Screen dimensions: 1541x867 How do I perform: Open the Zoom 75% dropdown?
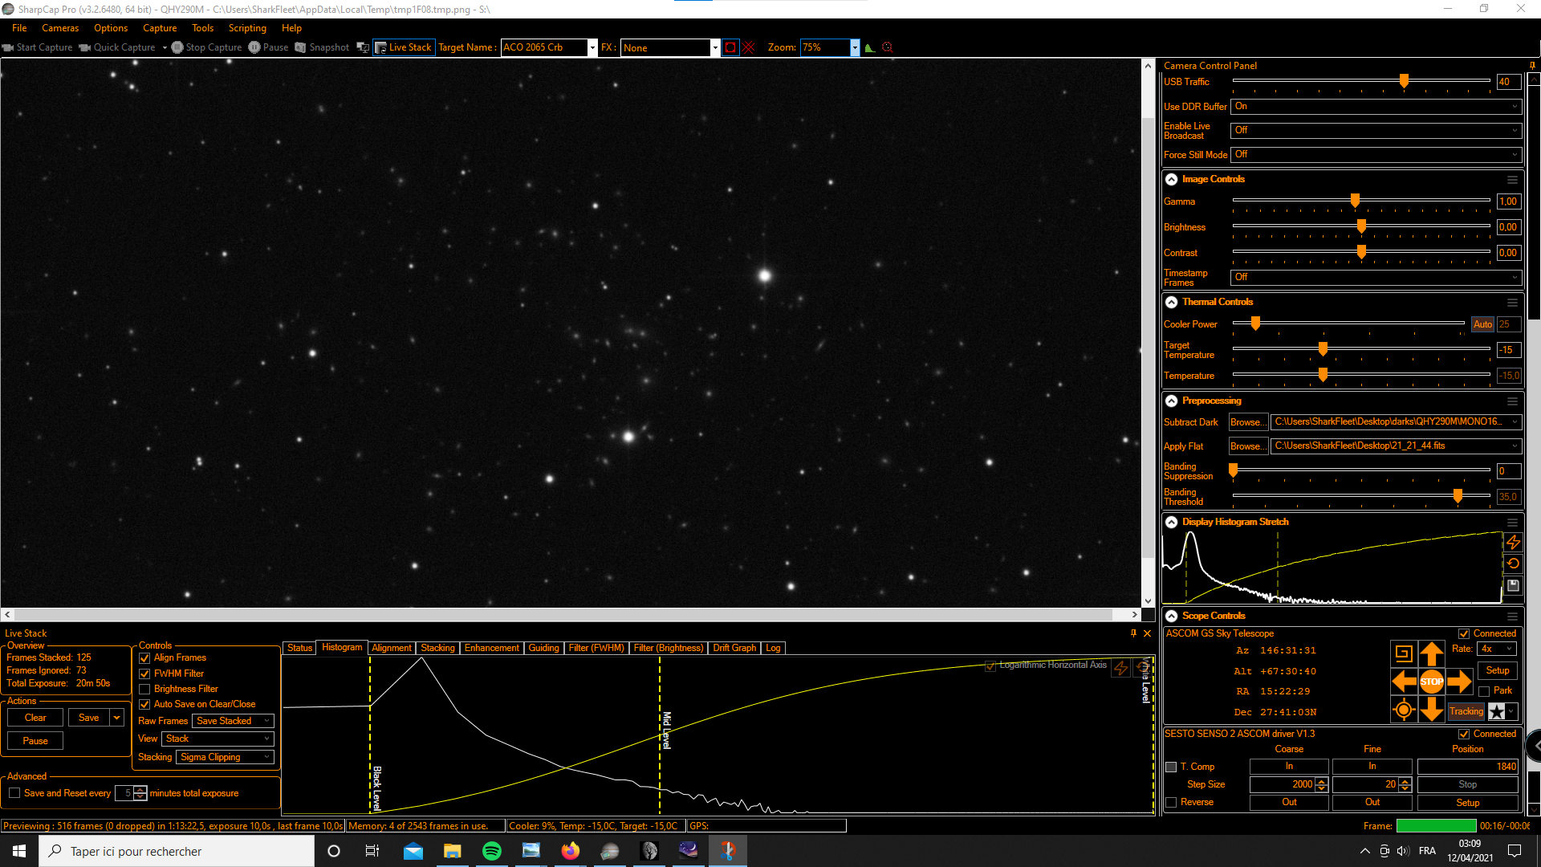coord(855,47)
